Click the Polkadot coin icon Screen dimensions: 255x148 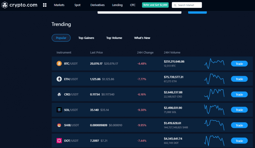pyautogui.click(x=59, y=141)
